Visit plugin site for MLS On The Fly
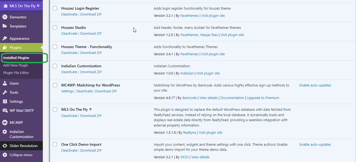The width and height of the screenshot is (356, 162). [211, 133]
